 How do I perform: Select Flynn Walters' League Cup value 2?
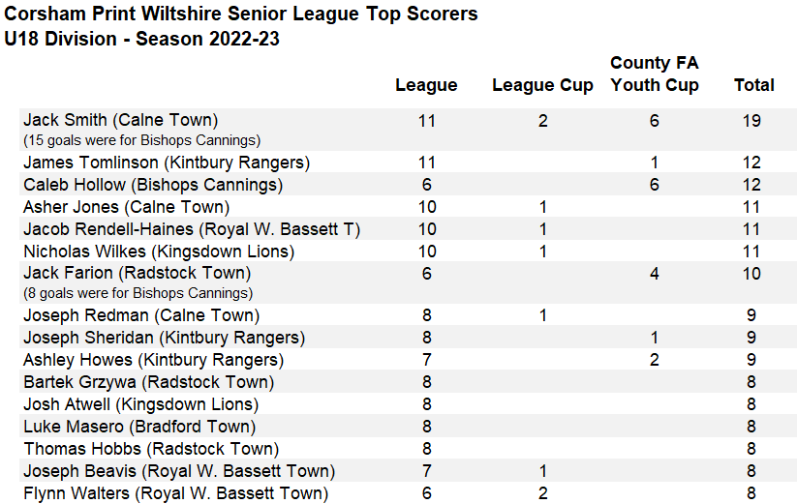(x=542, y=493)
